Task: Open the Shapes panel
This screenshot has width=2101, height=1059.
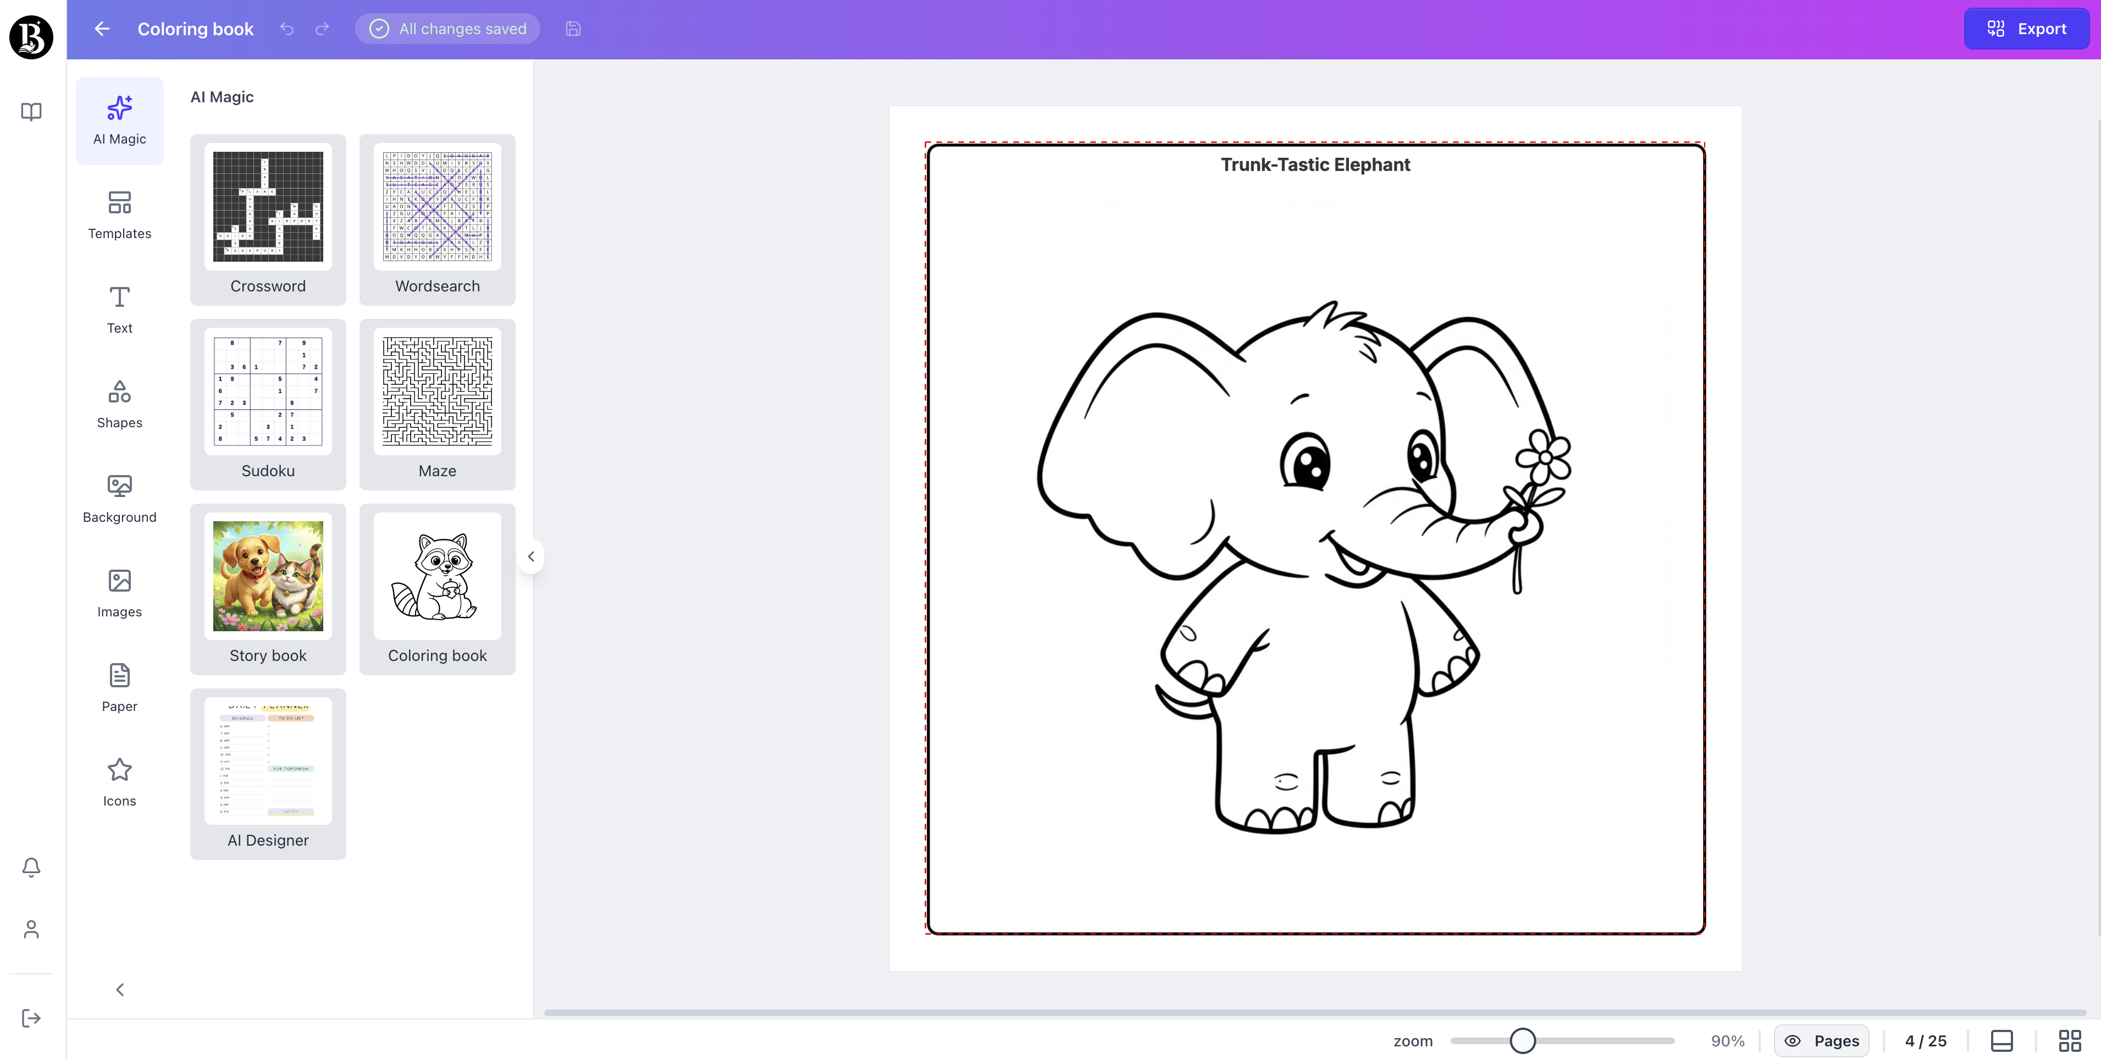Action: 119,403
